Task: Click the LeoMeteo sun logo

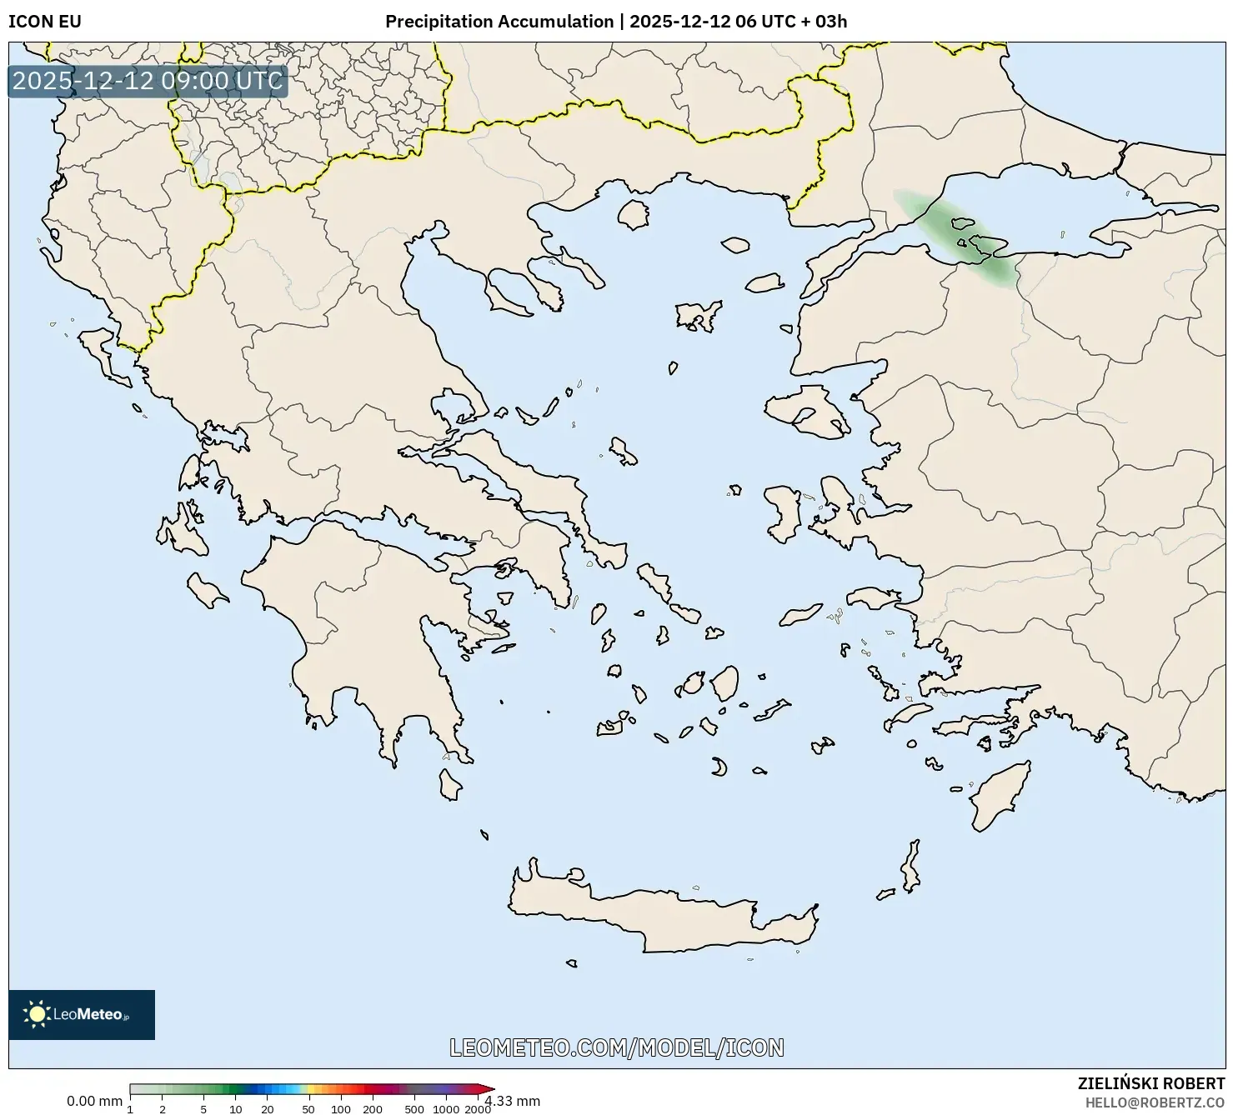Action: click(38, 1014)
